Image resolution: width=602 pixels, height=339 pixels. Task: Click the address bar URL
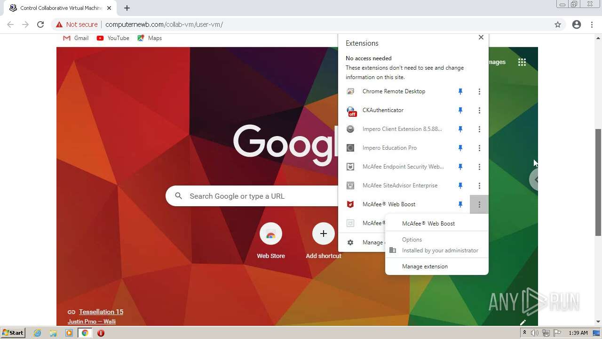pos(164,24)
